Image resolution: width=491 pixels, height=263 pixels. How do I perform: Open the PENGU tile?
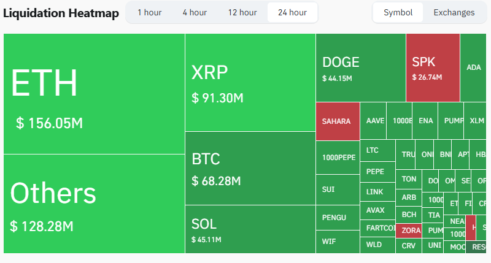pyautogui.click(x=338, y=218)
